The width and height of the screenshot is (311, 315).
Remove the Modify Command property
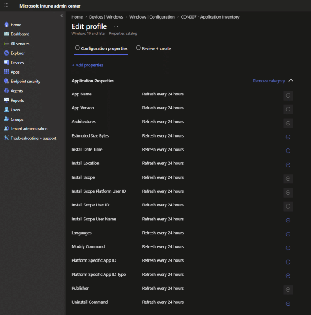point(288,248)
